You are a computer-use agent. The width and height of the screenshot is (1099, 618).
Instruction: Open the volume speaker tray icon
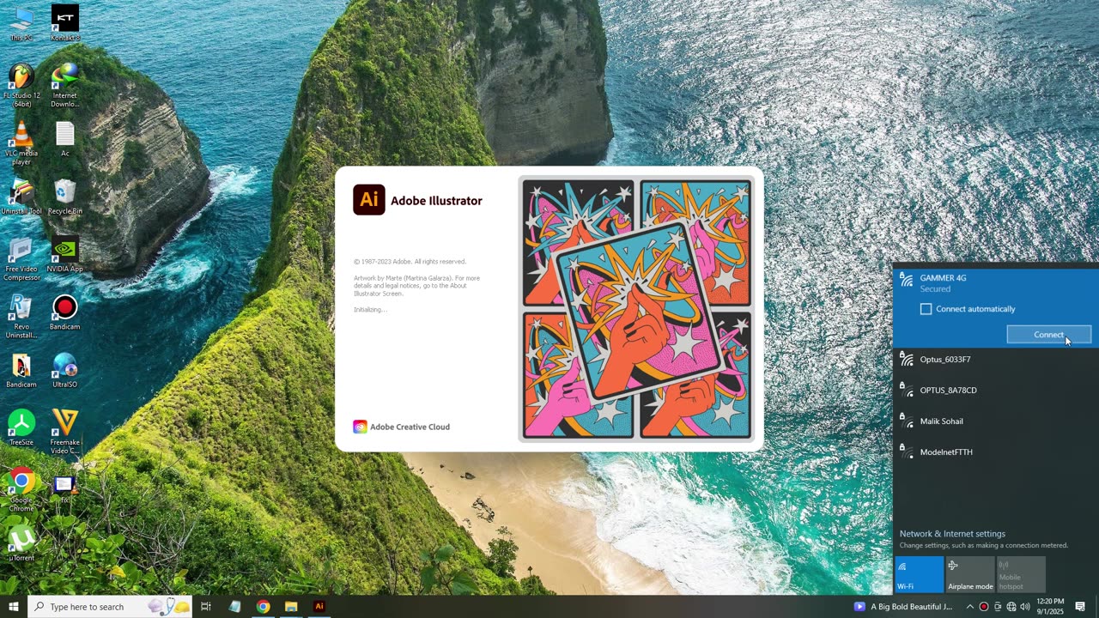pos(1025,607)
